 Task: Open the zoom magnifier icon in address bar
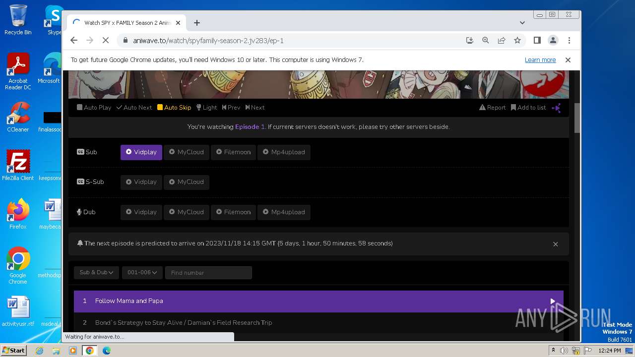486,41
